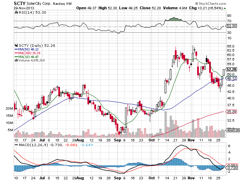Click the RSI(14) 53.30 indicator label
240x181 pixels.
(33, 12)
